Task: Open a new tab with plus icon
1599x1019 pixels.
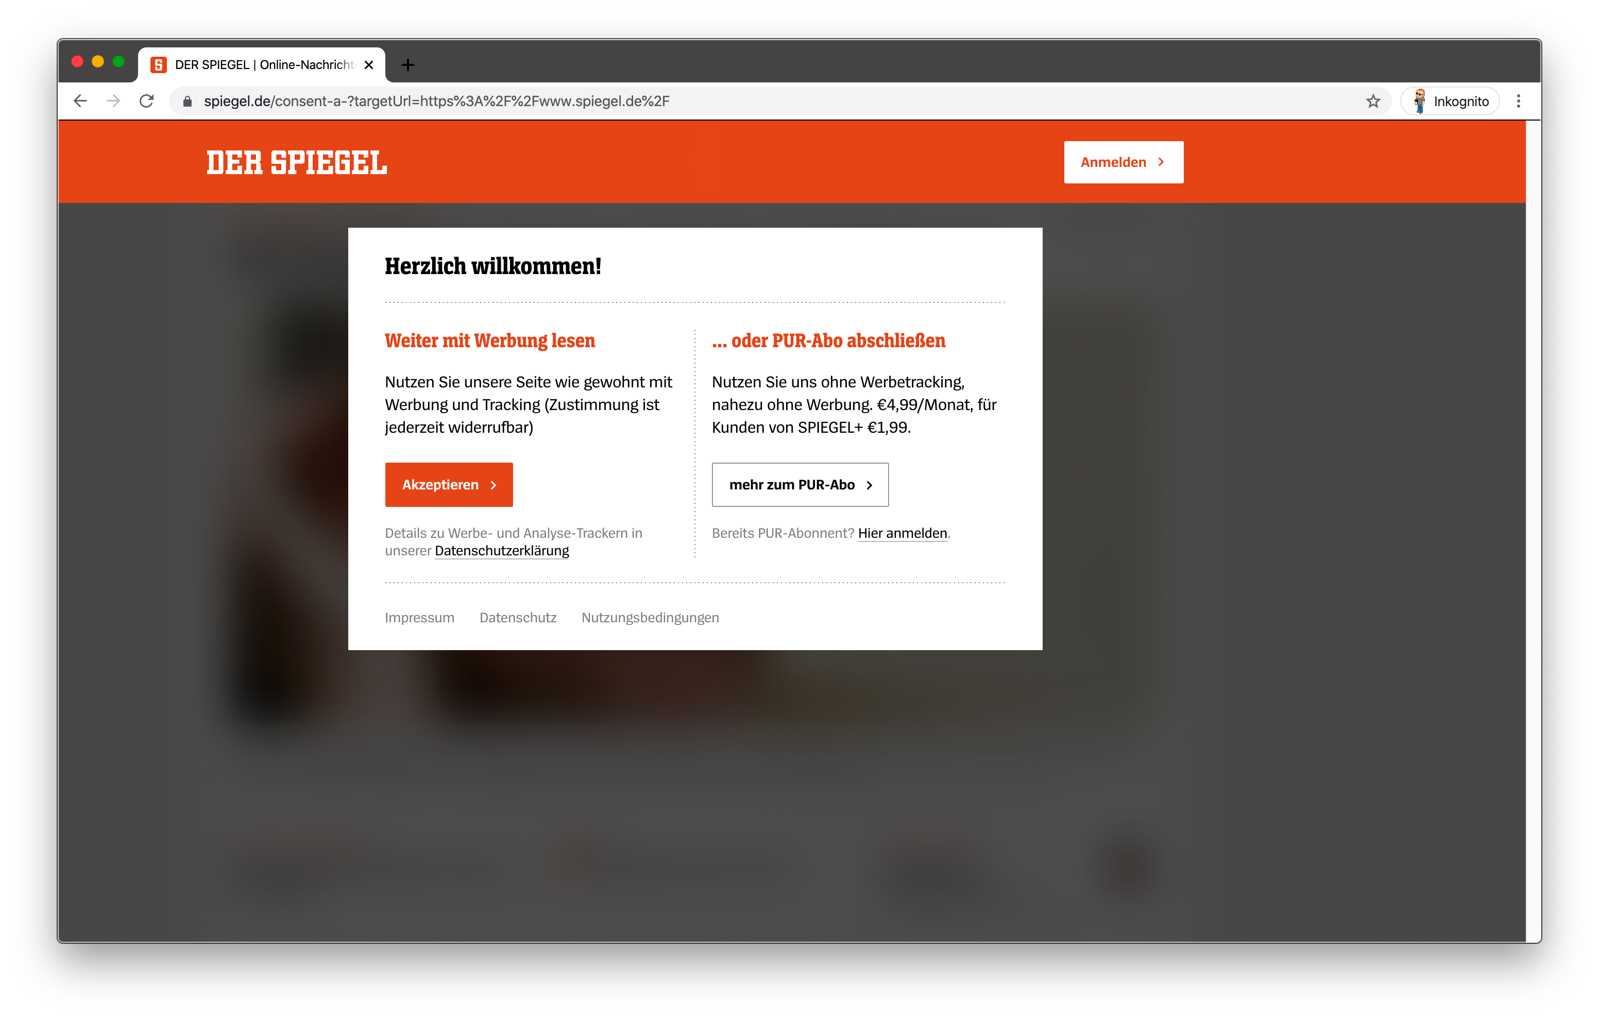Action: (x=407, y=65)
